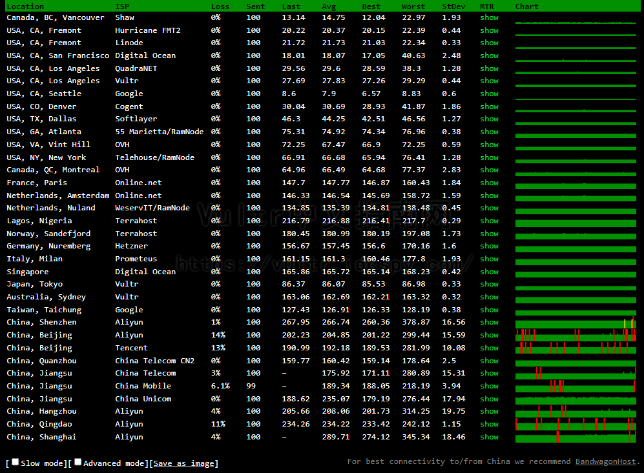Show MTR for Denver Cogent row

(489, 106)
